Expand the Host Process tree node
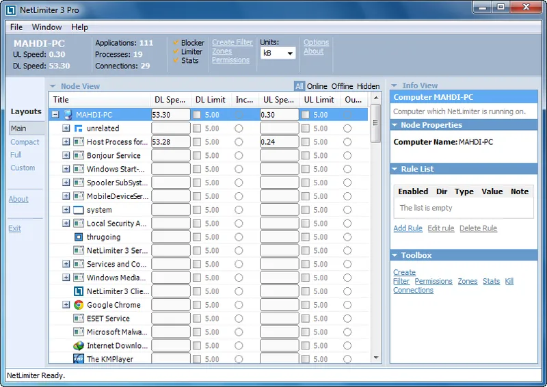The height and width of the screenshot is (387, 547). pyautogui.click(x=66, y=142)
